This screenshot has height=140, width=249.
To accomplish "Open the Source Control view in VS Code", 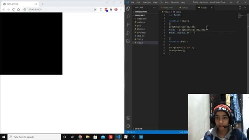I will pos(128,24).
